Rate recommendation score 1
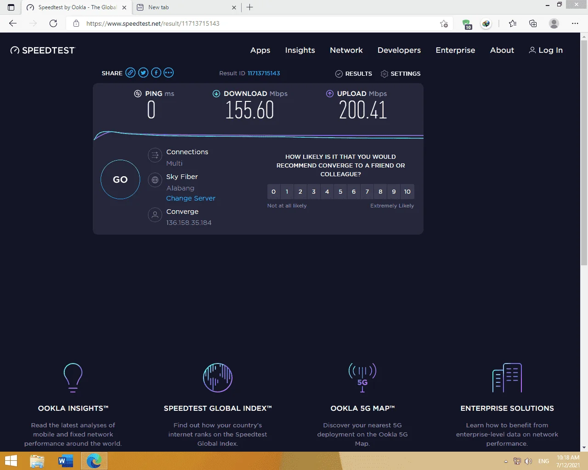Viewport: 588px width, 470px height. [x=287, y=192]
